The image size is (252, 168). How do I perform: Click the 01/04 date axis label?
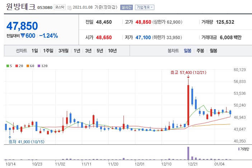click(x=219, y=164)
